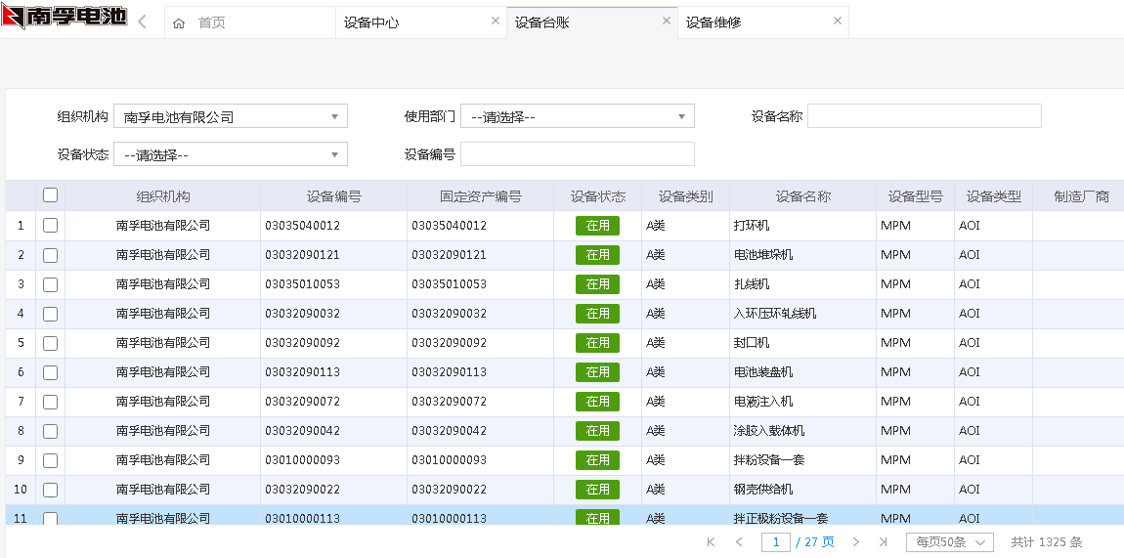Collapse tabs with the left arrow
The width and height of the screenshot is (1124, 558).
pyautogui.click(x=142, y=21)
